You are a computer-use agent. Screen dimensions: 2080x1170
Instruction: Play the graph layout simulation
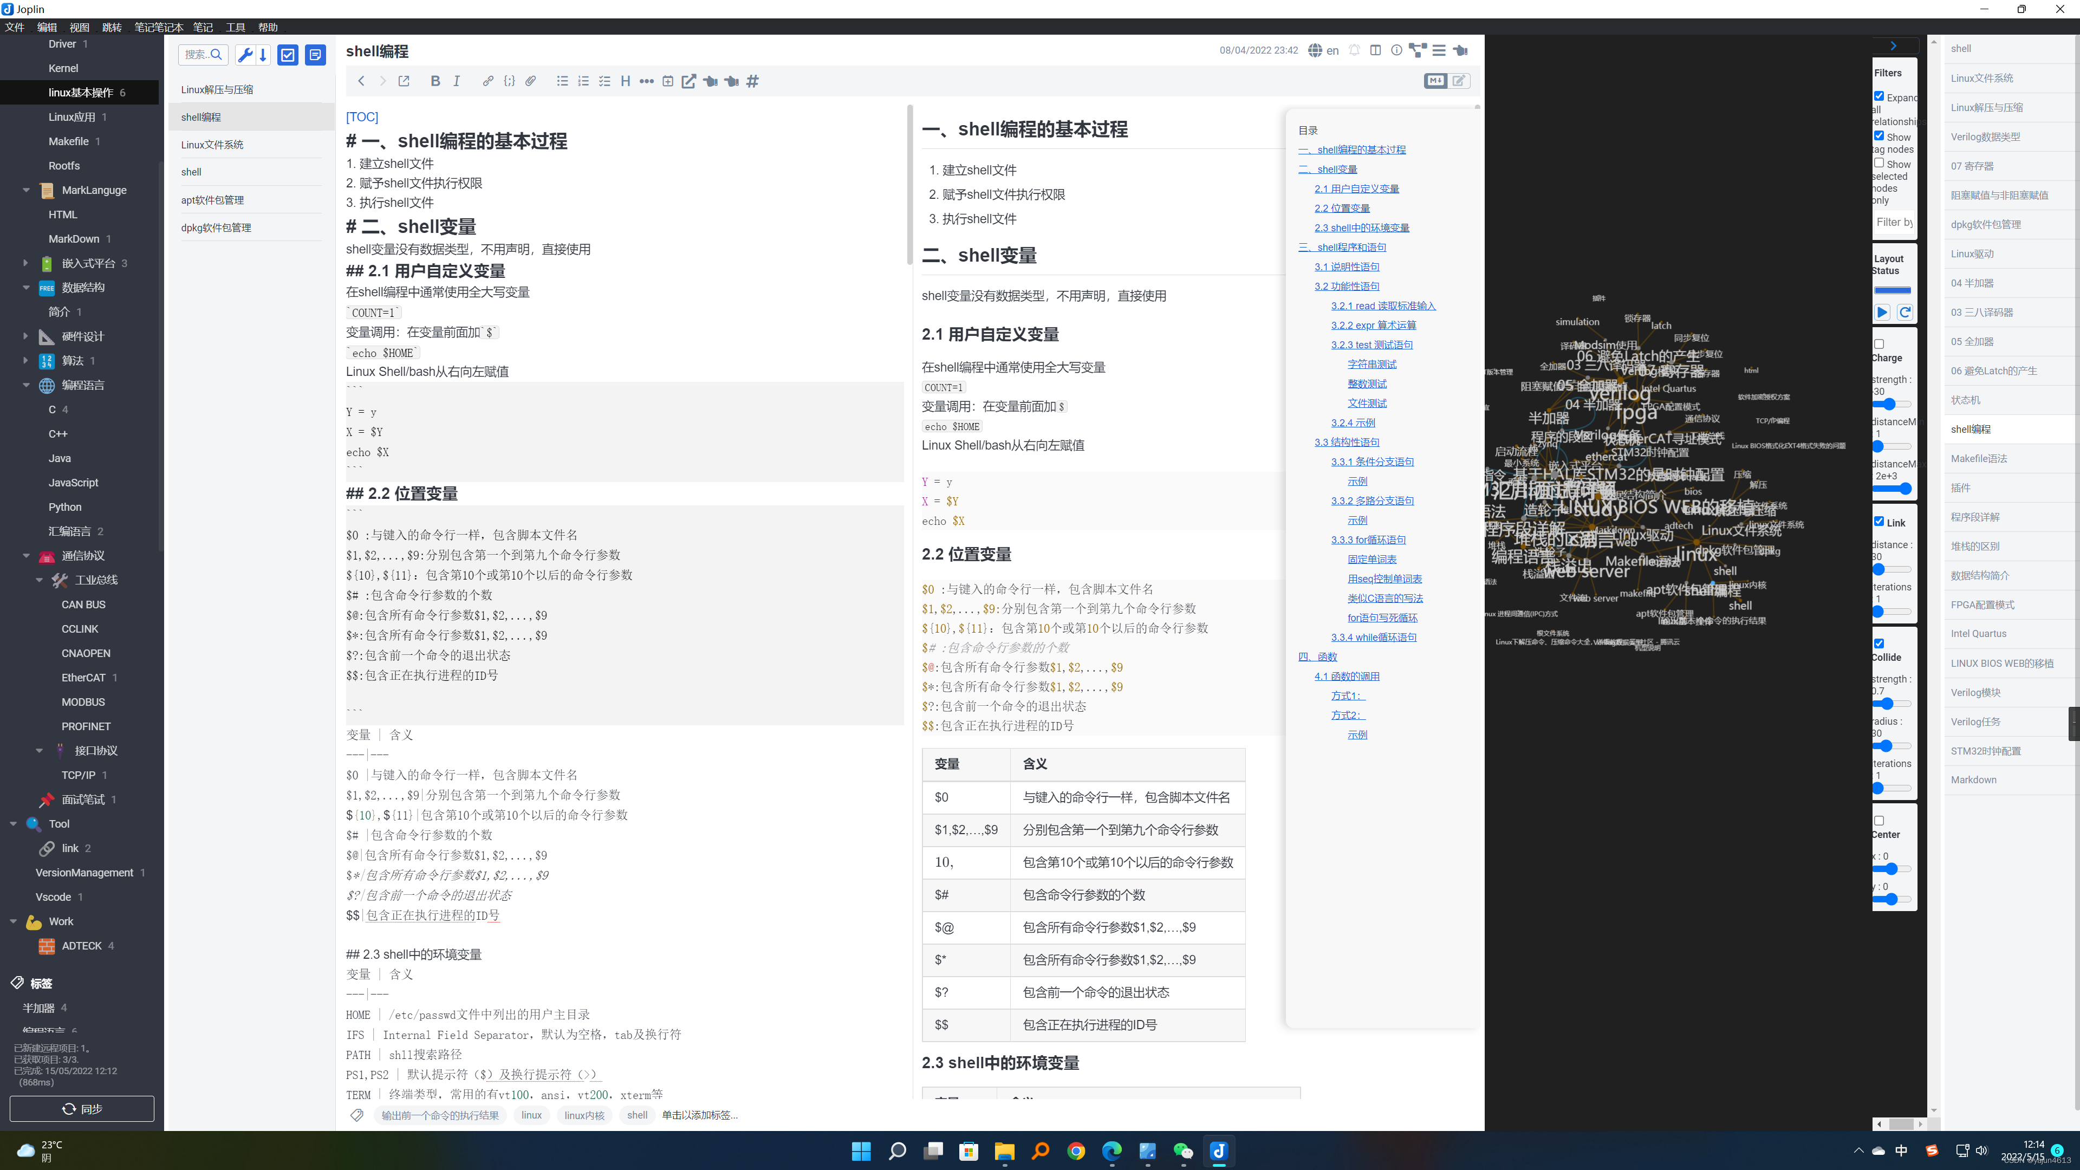(x=1882, y=313)
